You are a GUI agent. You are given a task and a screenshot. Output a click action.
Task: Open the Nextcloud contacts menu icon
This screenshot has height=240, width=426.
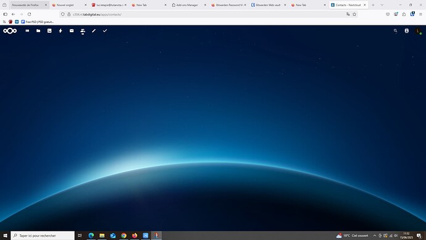[406, 31]
